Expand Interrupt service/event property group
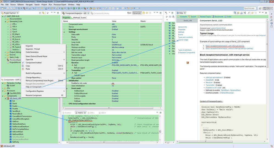This screenshot has width=274, height=148. [x=64, y=30]
